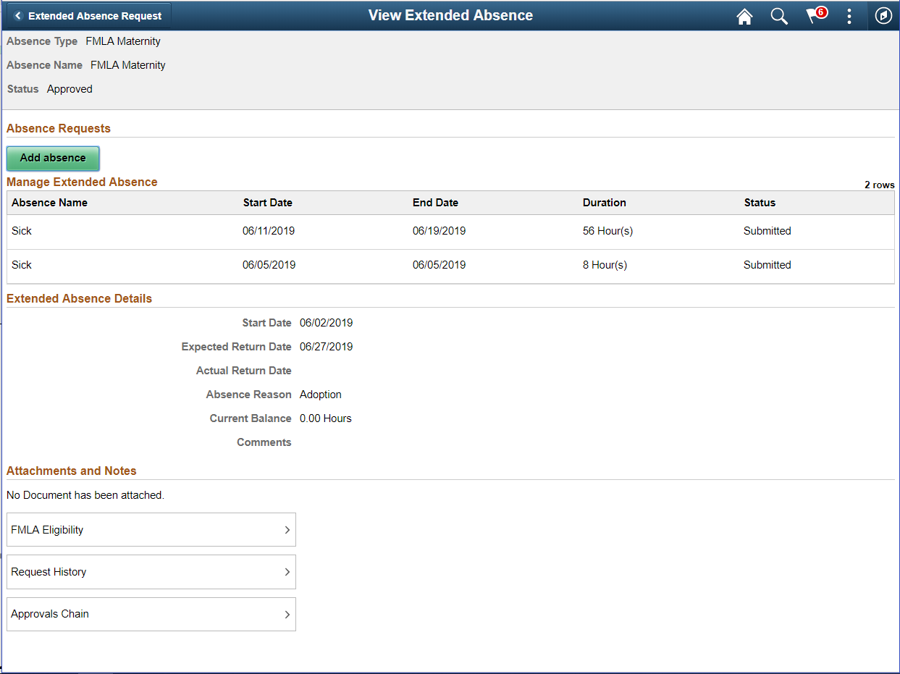Sort by Duration column header
This screenshot has width=900, height=674.
coord(605,203)
